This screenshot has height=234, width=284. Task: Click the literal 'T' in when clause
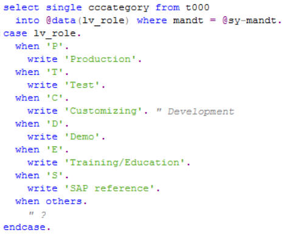click(x=55, y=72)
